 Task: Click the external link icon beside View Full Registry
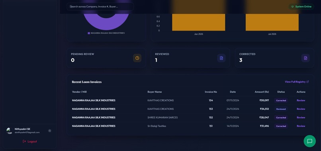click(x=307, y=82)
